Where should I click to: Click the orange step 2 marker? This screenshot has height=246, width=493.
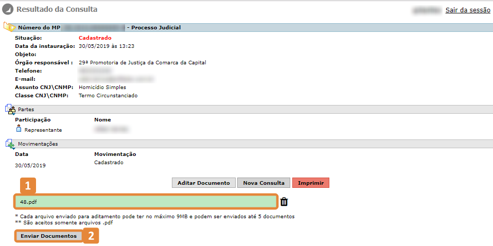(x=91, y=236)
